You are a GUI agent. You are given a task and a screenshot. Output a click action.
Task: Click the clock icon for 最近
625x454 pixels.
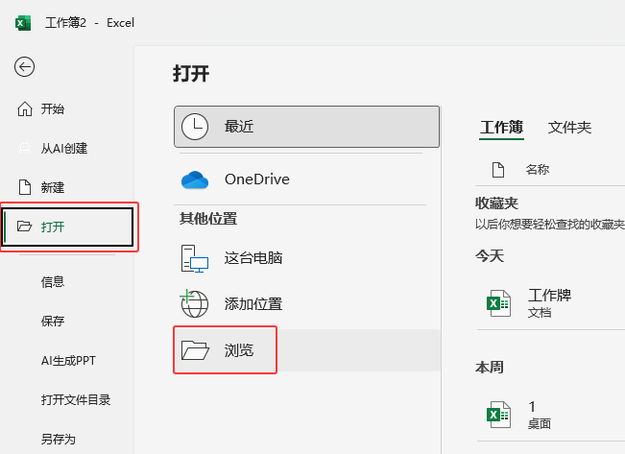click(195, 127)
